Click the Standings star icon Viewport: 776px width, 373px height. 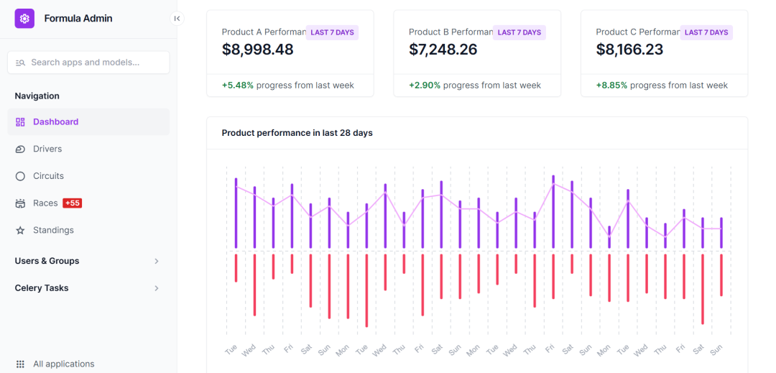(x=20, y=231)
